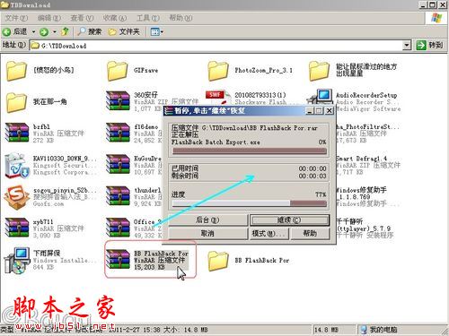Click the 14.8 MB size status bar panel
Screen dimensions: 449x336
(x=334, y=330)
